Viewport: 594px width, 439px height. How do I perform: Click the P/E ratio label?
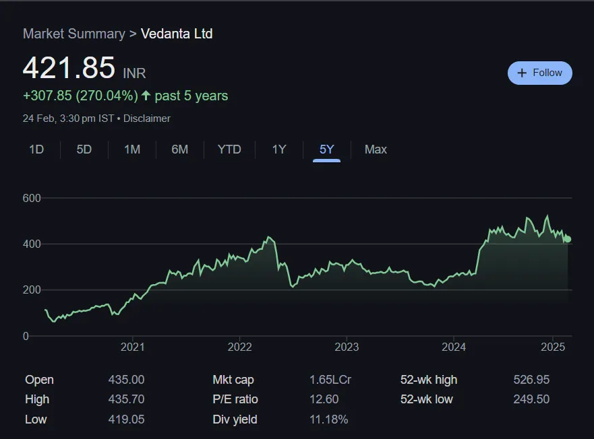coord(235,399)
